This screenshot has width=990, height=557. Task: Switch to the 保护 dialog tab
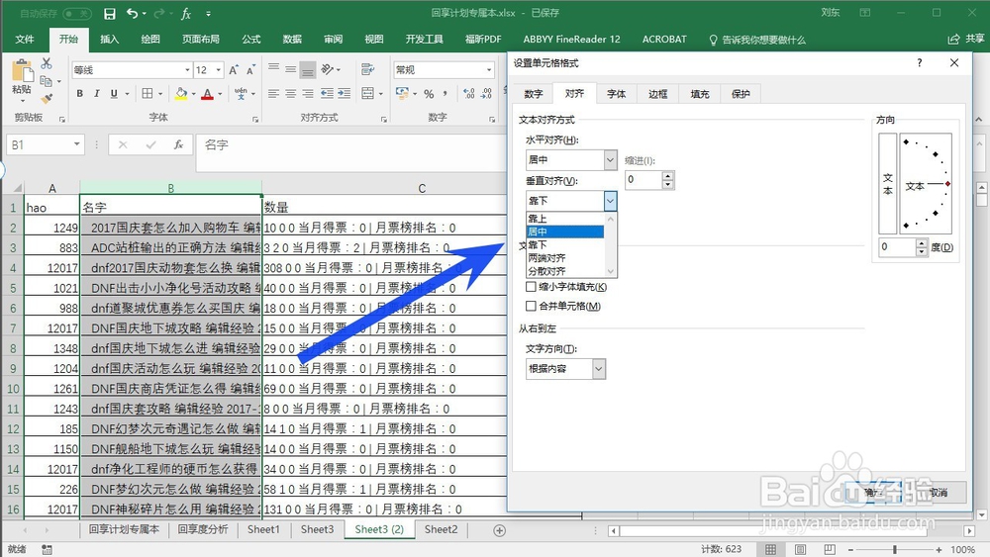click(741, 93)
